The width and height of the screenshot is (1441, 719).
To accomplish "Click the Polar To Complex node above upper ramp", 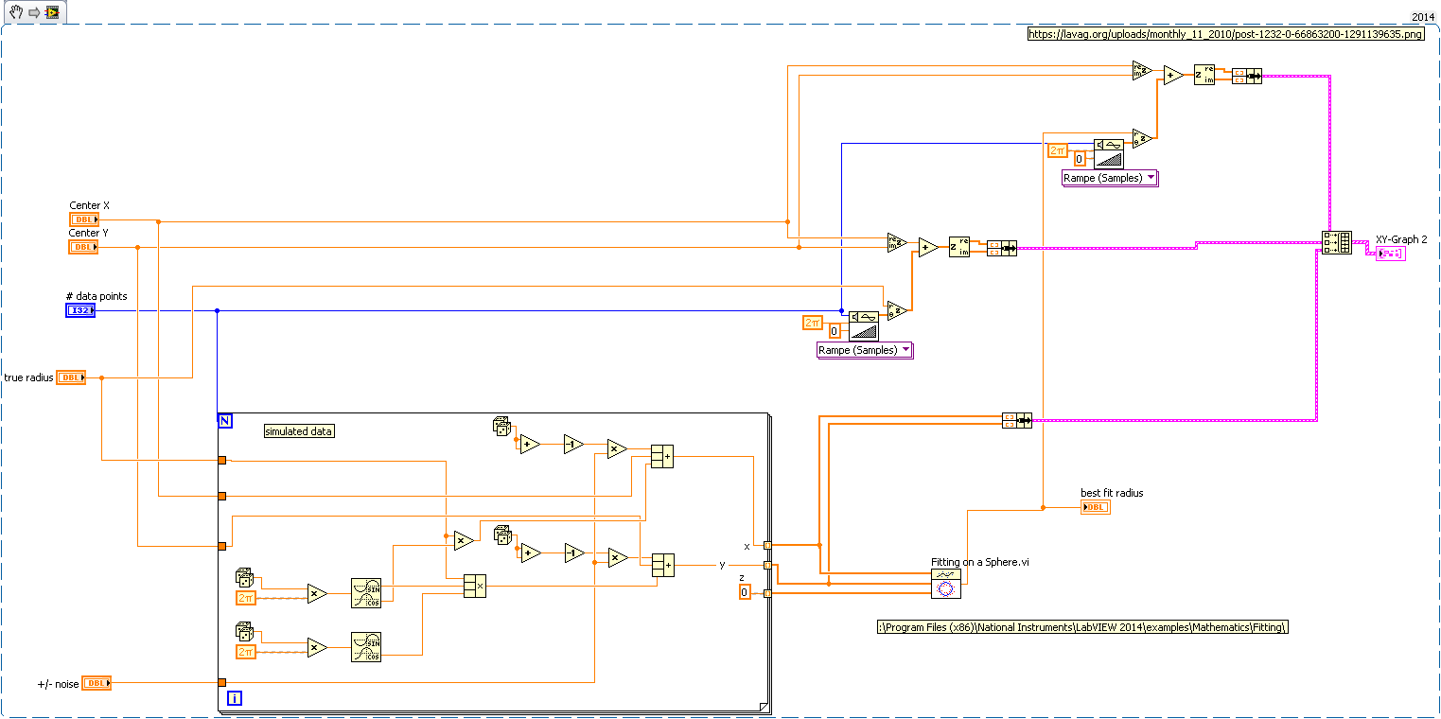I will tap(1142, 138).
